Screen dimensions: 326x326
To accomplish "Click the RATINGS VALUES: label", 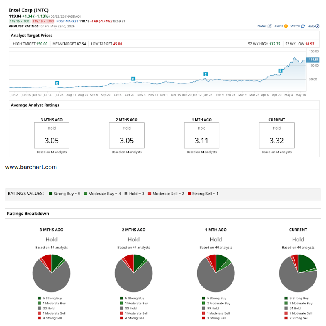I will click(26, 194).
